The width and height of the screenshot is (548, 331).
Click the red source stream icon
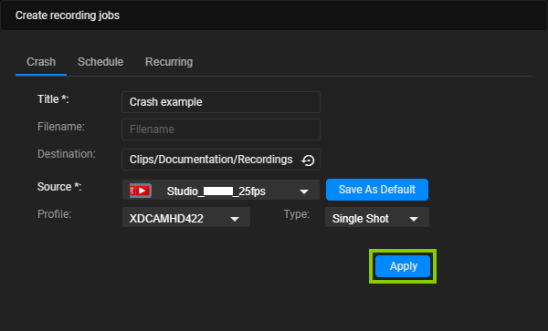[x=140, y=191]
